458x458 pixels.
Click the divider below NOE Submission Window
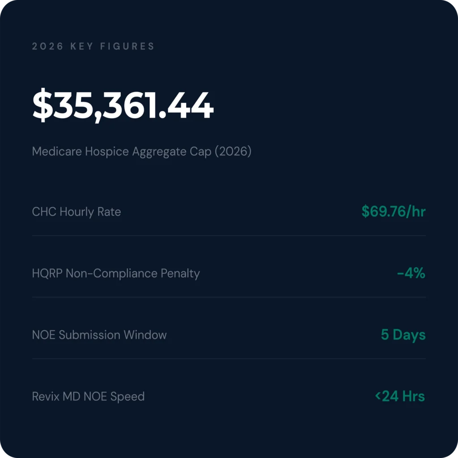(229, 359)
